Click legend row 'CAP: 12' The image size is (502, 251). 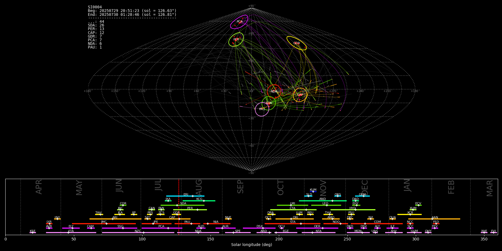[x=96, y=33]
